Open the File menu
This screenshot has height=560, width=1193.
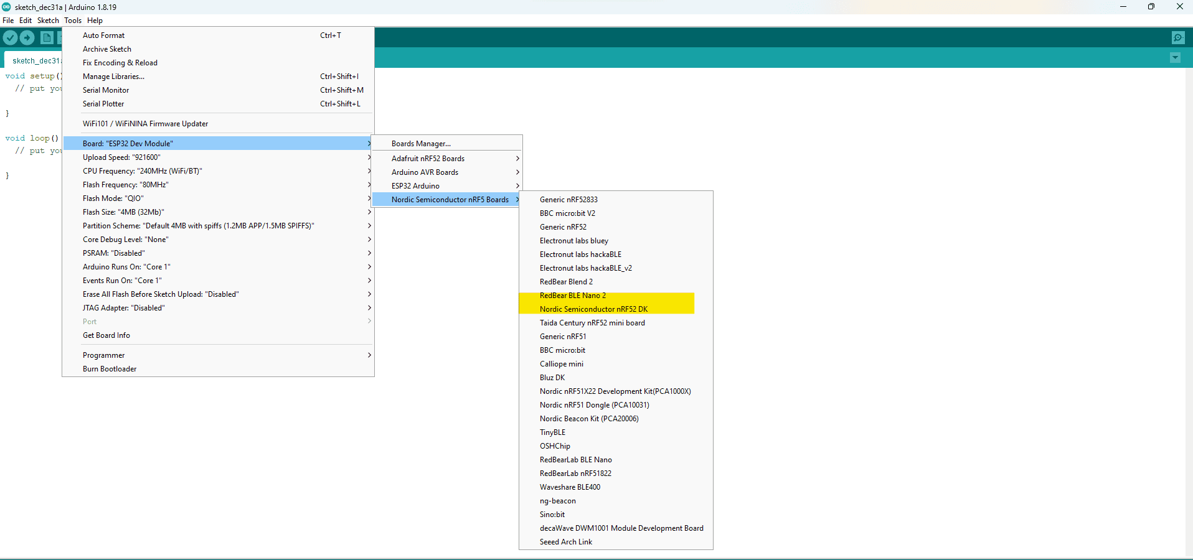pyautogui.click(x=8, y=21)
